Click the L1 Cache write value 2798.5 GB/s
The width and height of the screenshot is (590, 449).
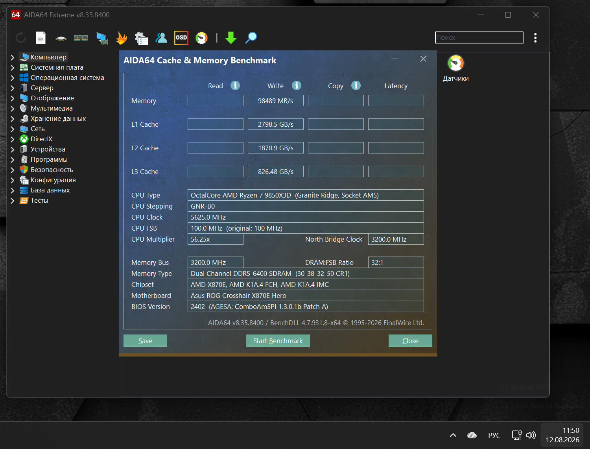tap(276, 124)
